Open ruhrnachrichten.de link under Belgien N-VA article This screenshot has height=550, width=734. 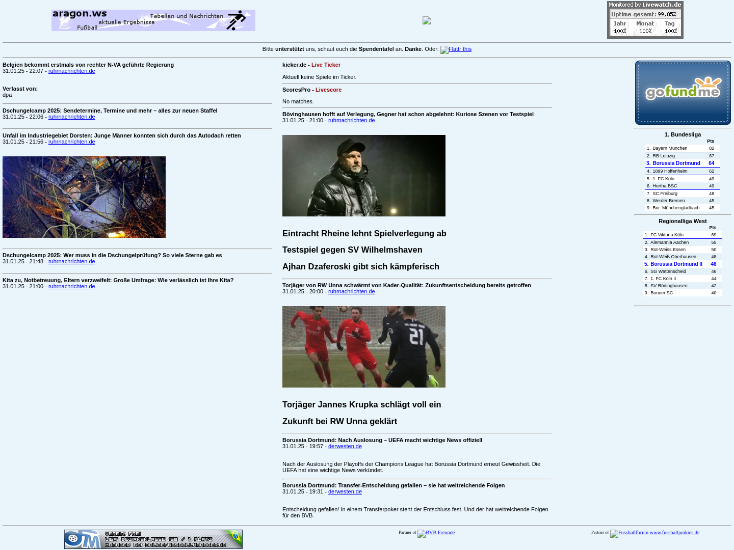71,71
